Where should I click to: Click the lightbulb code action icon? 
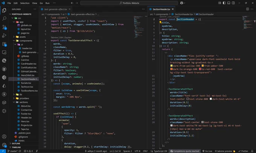[x=160, y=22]
